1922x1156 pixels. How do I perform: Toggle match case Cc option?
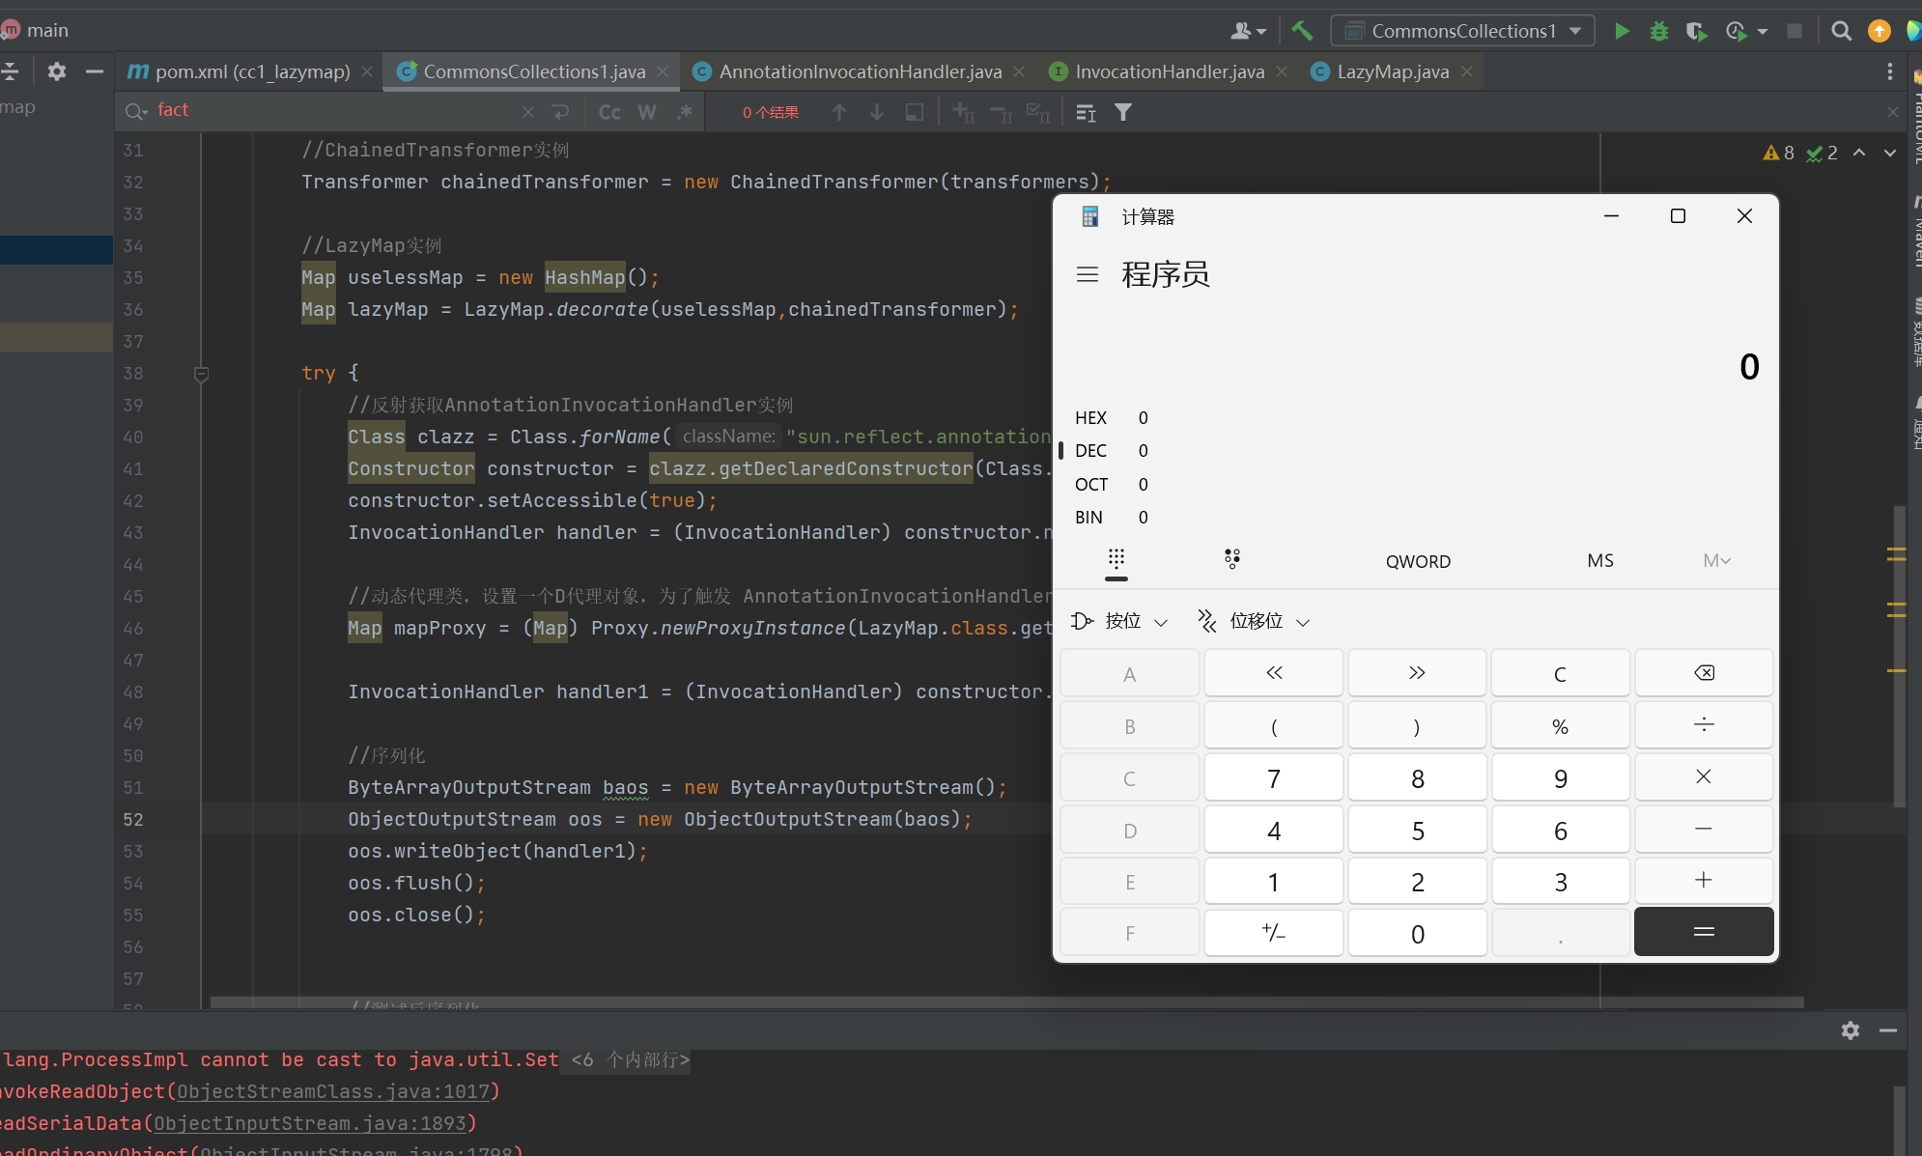coord(609,112)
